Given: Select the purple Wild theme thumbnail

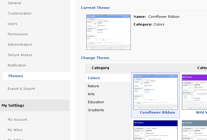Looking at the screenshot, I should [x=195, y=92].
